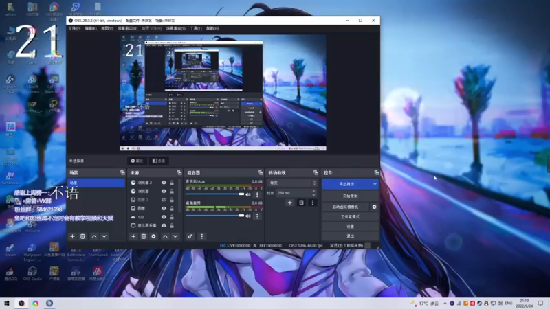Open the transition type dropdown

[293, 183]
